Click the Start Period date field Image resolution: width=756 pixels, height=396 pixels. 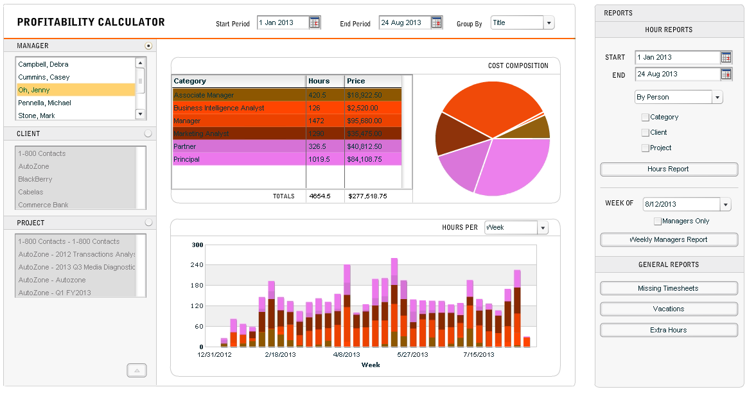tap(283, 22)
